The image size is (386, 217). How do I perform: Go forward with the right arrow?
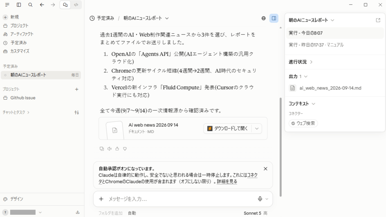53,5
